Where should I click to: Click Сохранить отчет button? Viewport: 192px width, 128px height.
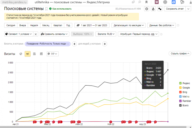175,9
